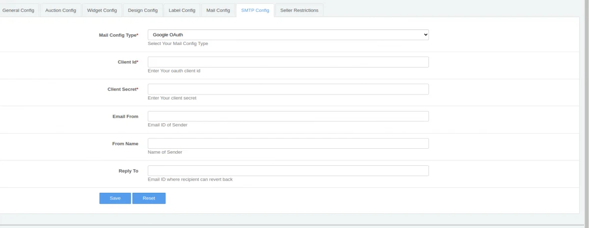This screenshot has height=228, width=589.
Task: Go to the Design Config tab
Action: click(x=143, y=10)
